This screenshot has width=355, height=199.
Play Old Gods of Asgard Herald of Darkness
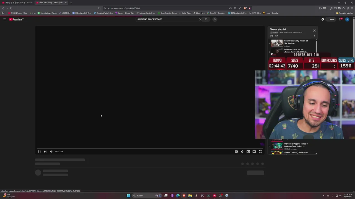click(296, 145)
